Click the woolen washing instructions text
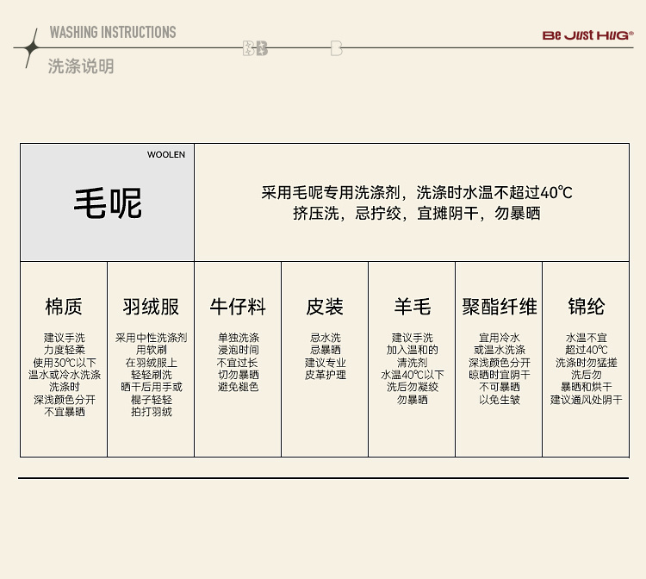Viewport: 646px width, 579px height. (x=417, y=202)
